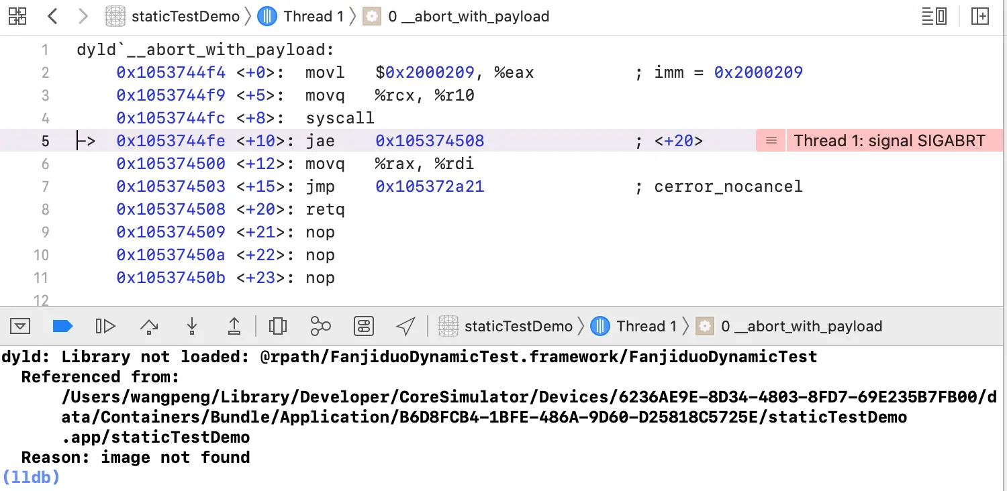Click "dyld: Library not loaded" console line
1007x491 pixels.
[x=410, y=357]
